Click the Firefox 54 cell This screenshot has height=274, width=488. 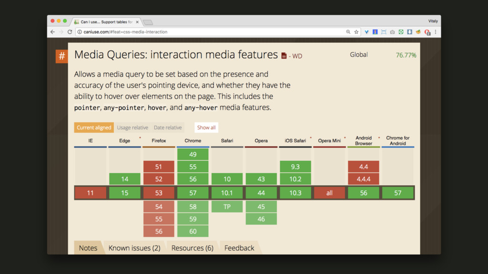[159, 206]
